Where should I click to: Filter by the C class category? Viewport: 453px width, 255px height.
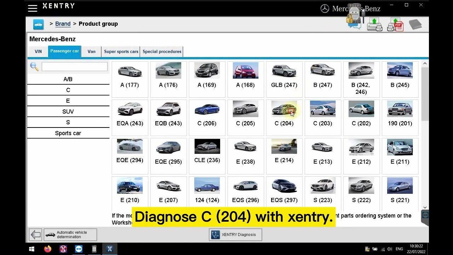68,90
